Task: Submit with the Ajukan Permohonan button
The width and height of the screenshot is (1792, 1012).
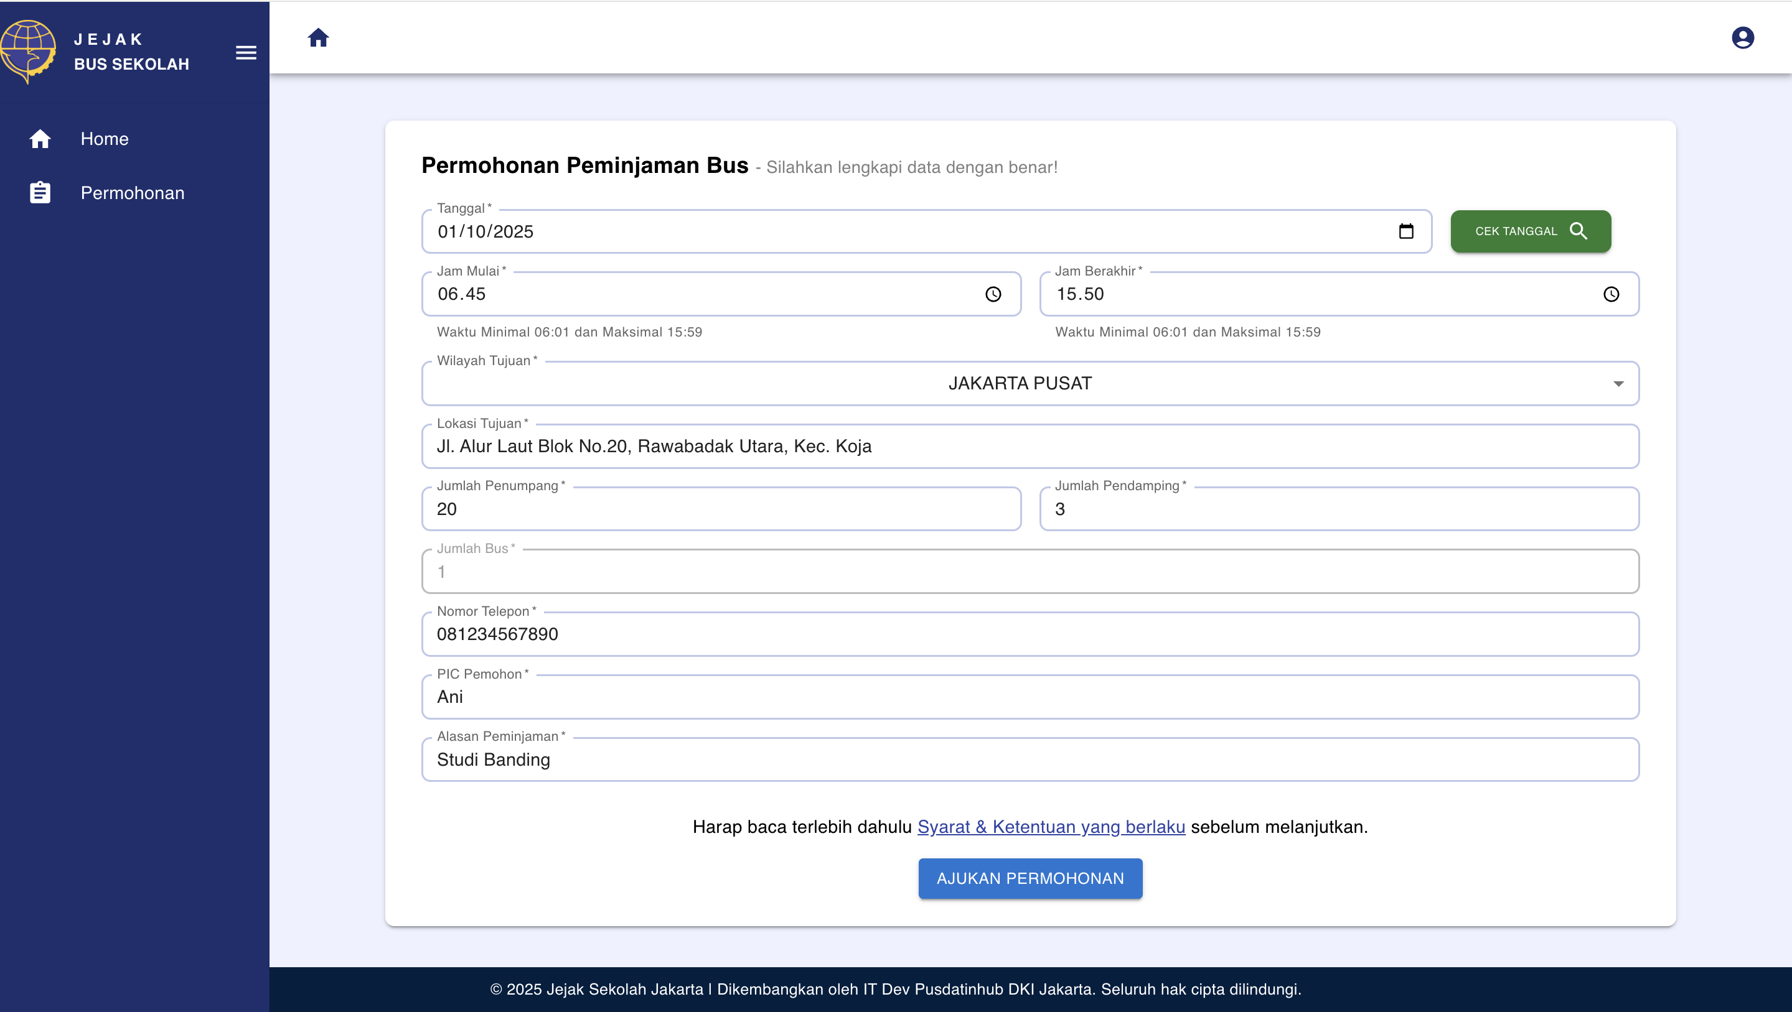Action: [x=1030, y=878]
